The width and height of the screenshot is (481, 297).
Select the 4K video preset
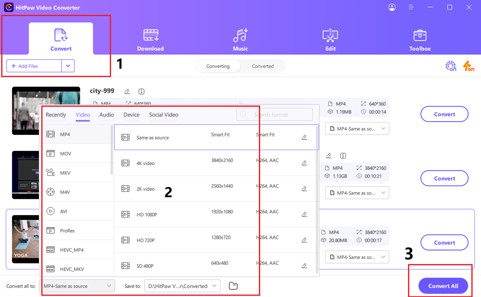coord(215,163)
